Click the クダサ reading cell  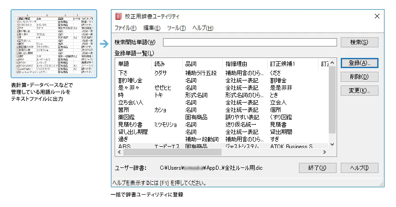pyautogui.click(x=161, y=73)
